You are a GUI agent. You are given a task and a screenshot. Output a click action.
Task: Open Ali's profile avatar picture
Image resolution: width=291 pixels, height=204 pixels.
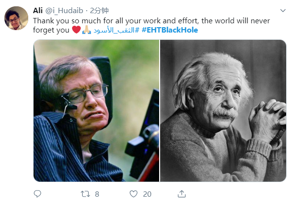(17, 18)
